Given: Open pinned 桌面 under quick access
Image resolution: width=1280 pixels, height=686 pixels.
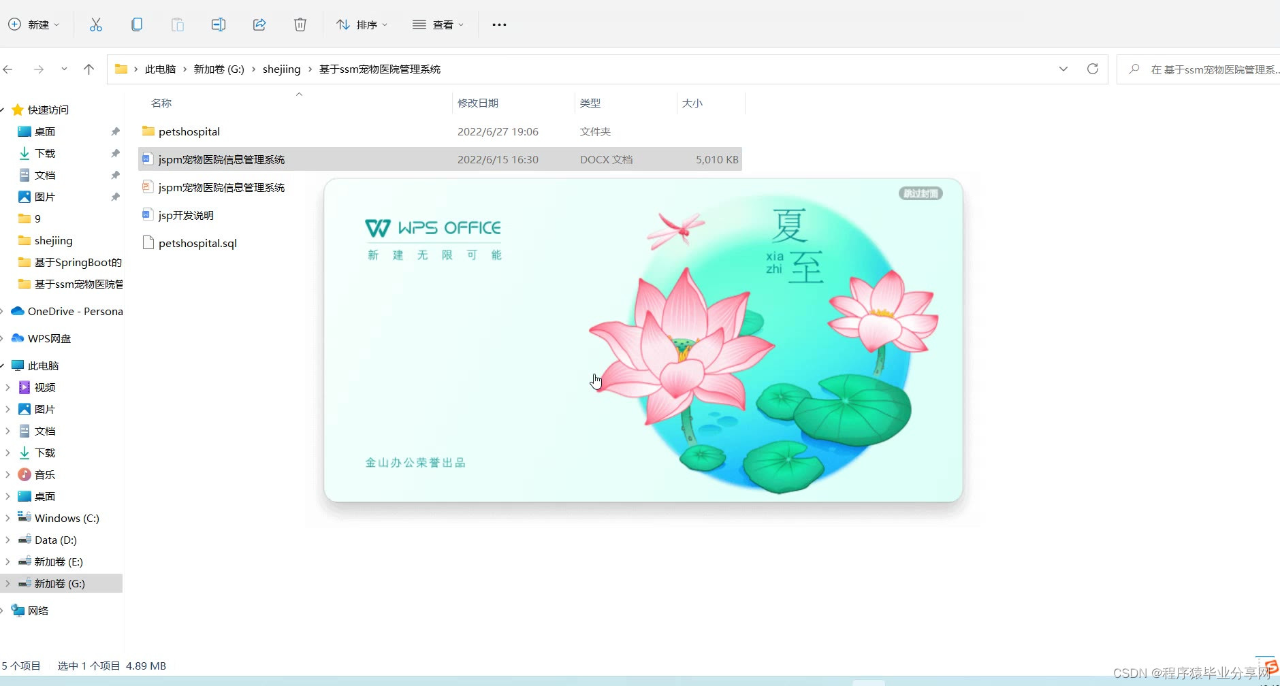Looking at the screenshot, I should (x=45, y=132).
